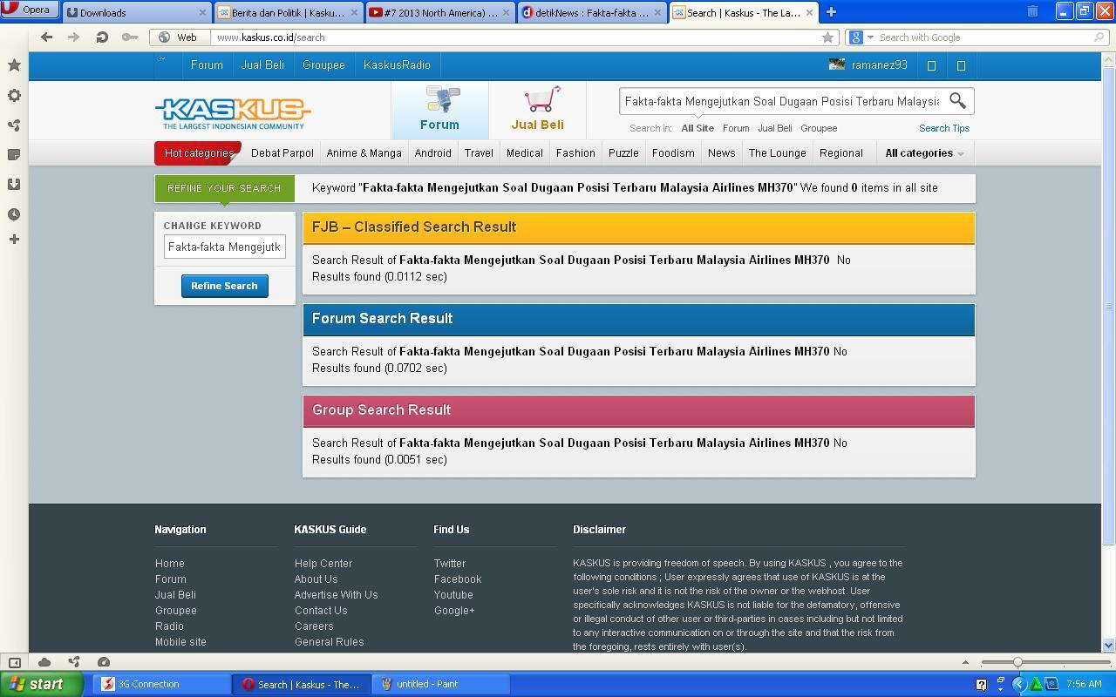Open the Help Center footer link
Screen dimensions: 1116x697
coord(323,564)
